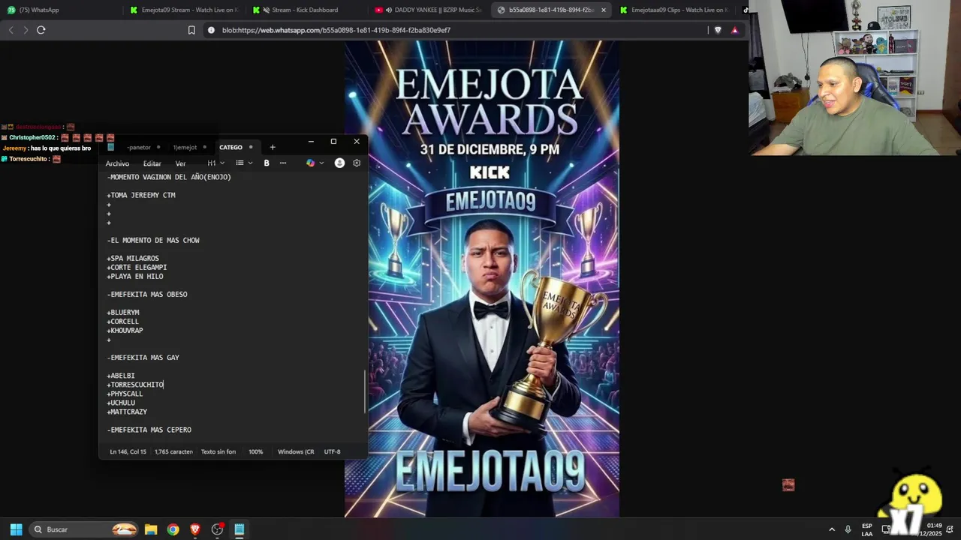
Task: Click the Ln 146, Col 15 status entry
Action: (x=128, y=451)
